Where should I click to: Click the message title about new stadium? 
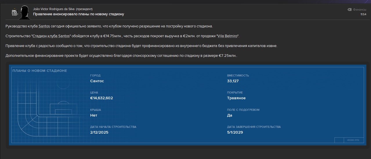coord(78,14)
